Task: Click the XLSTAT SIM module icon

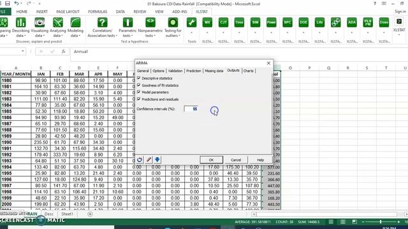Action: point(255,23)
